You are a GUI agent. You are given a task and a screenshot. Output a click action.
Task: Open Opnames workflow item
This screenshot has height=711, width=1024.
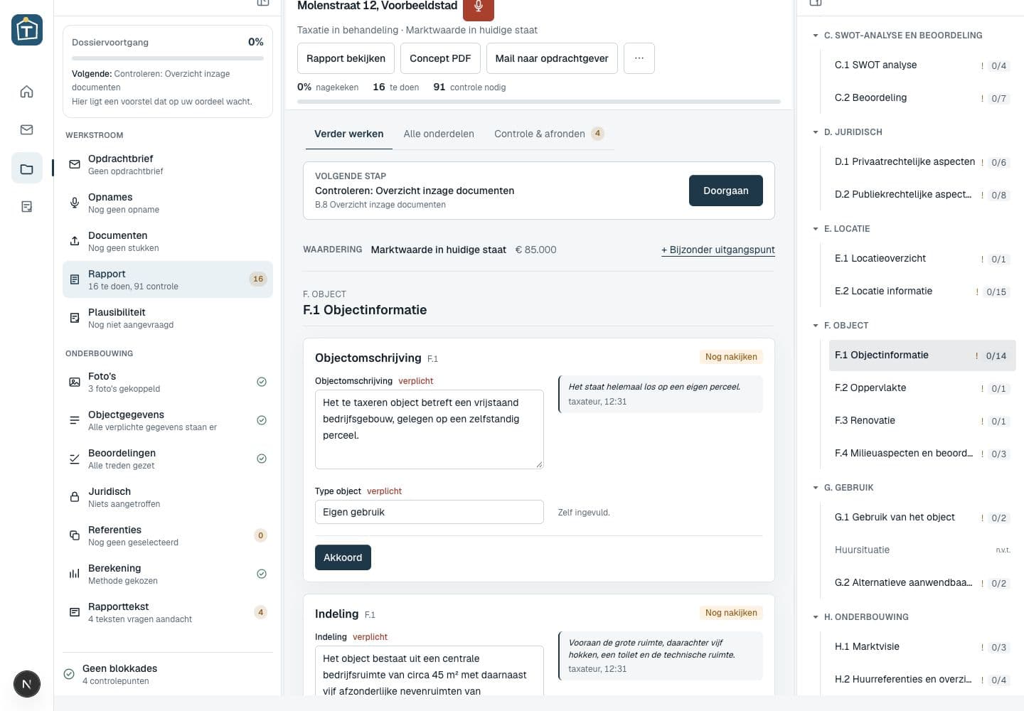click(168, 203)
